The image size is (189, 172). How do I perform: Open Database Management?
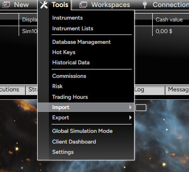point(81,42)
